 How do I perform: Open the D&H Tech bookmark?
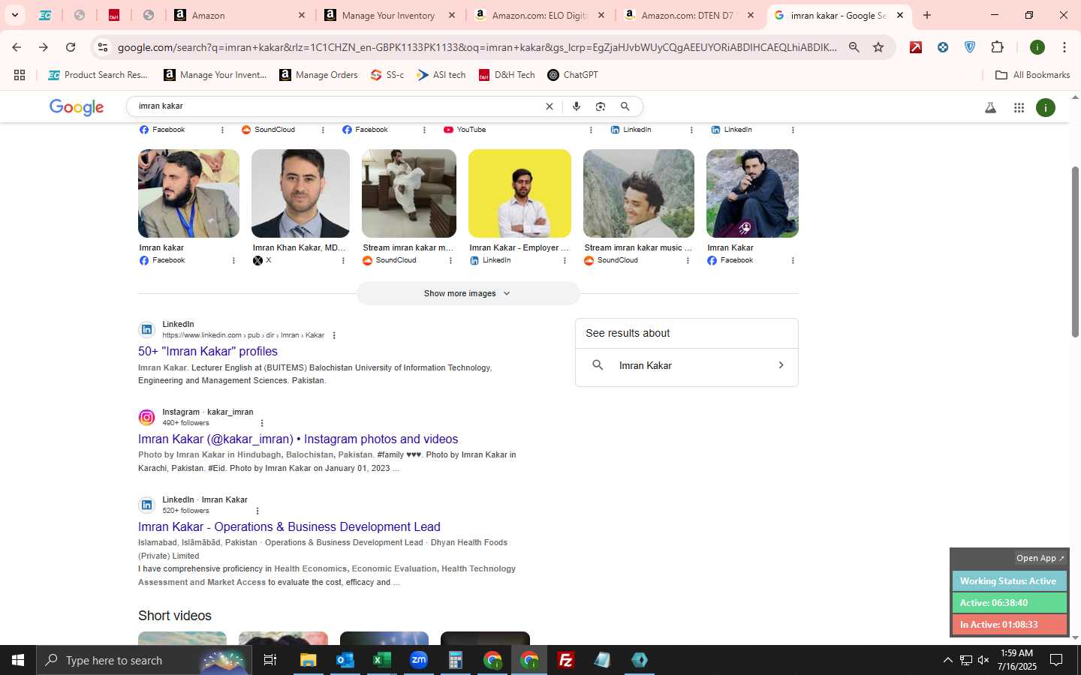[x=507, y=75]
